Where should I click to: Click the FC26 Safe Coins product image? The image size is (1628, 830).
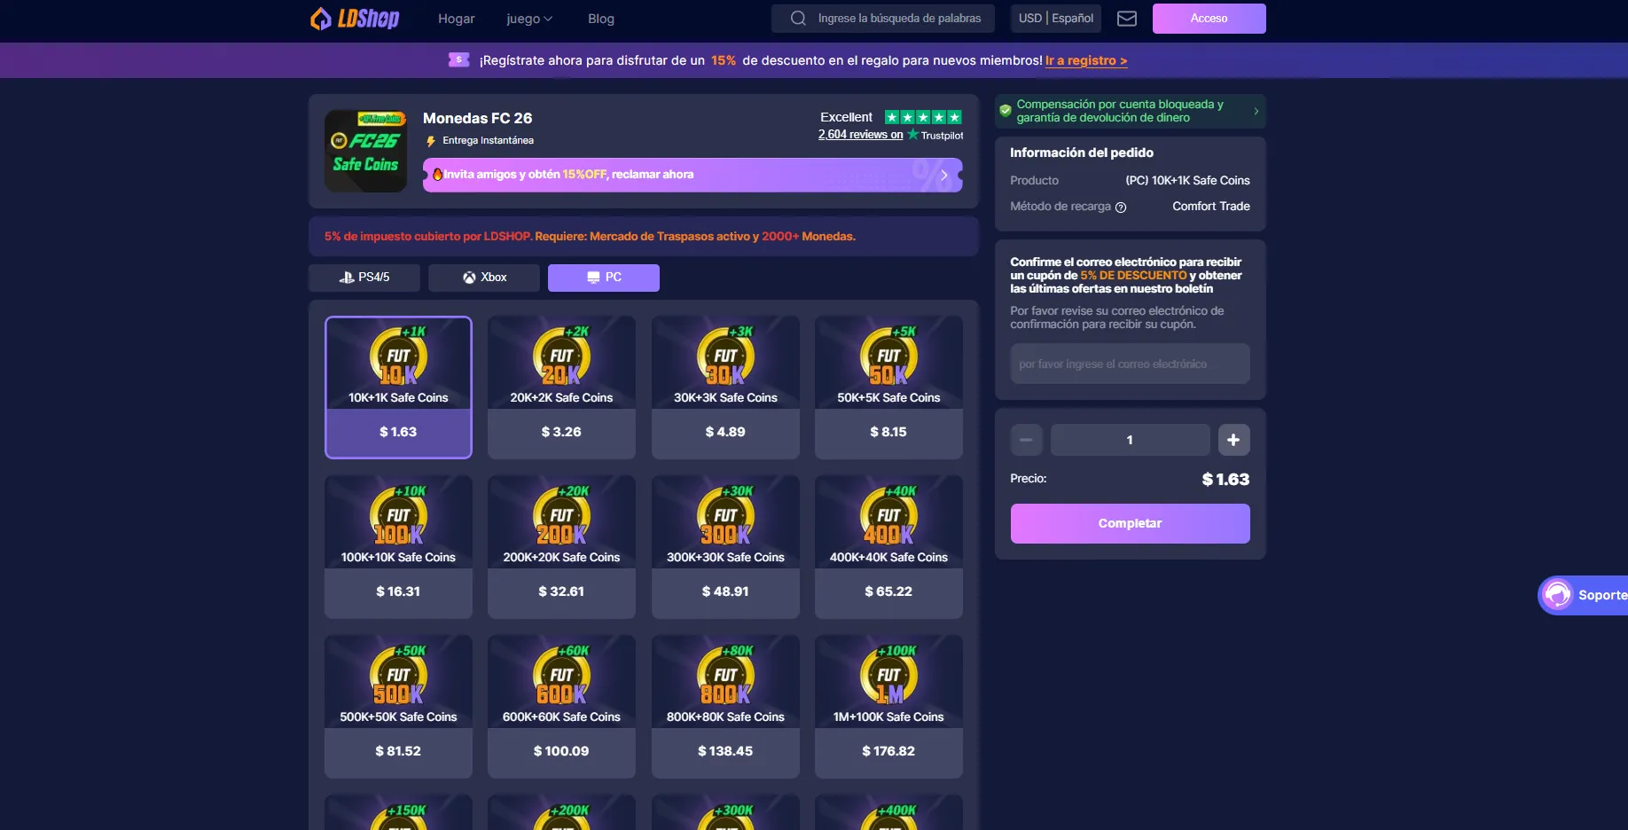365,151
